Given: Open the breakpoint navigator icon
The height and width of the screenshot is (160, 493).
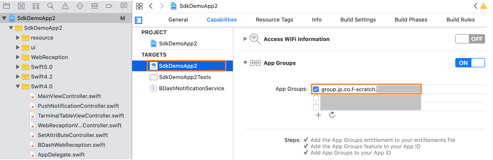Looking at the screenshot, I should [109, 6].
